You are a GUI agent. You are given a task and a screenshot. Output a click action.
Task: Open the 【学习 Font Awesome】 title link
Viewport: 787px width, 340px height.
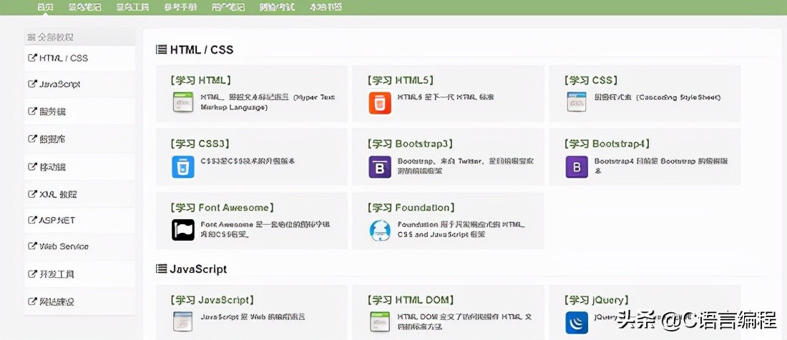point(223,207)
